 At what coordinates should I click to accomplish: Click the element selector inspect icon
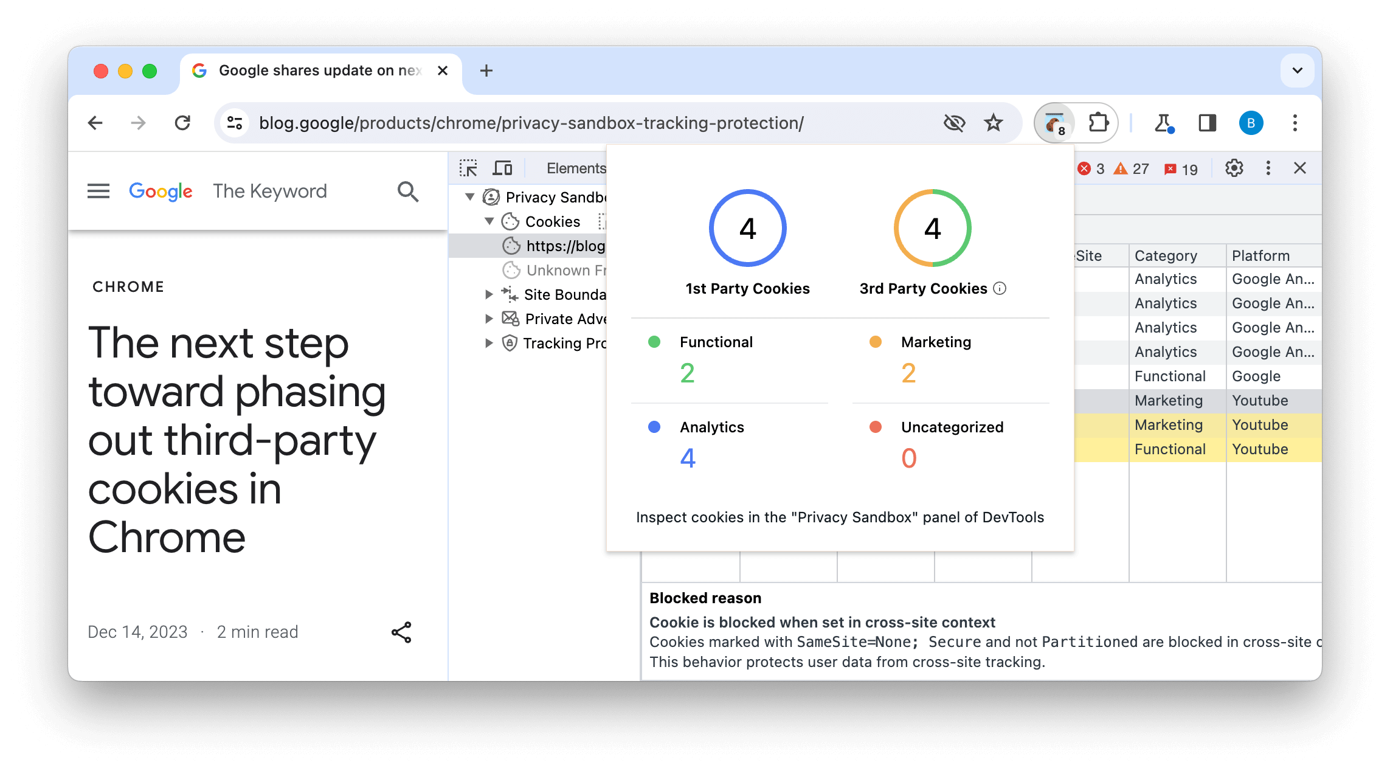point(468,167)
